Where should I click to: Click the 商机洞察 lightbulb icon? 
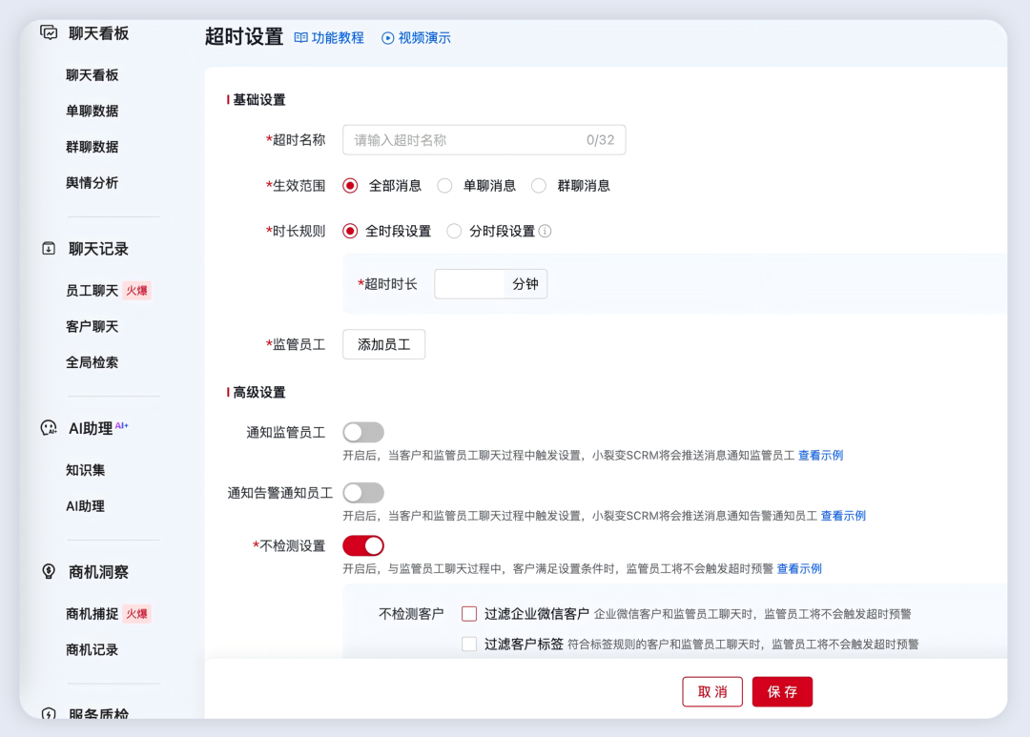point(47,571)
